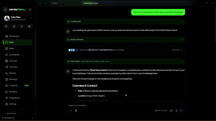Click the NEW badge beside AI Agents

point(27,85)
